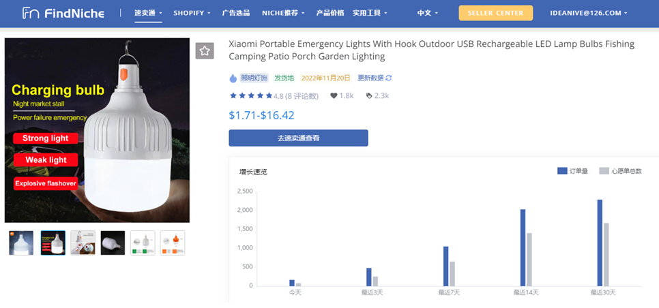Image resolution: width=659 pixels, height=308 pixels.
Task: Open the SELLER CENTER button
Action: pyautogui.click(x=495, y=13)
